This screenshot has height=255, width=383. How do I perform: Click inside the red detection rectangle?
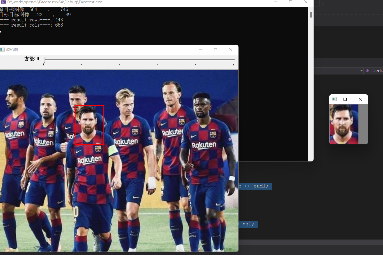[89, 125]
